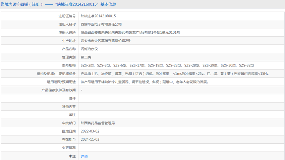Select registrant address starting with 陕西省西安市未央区
The image size is (285, 160).
click(x=130, y=33)
